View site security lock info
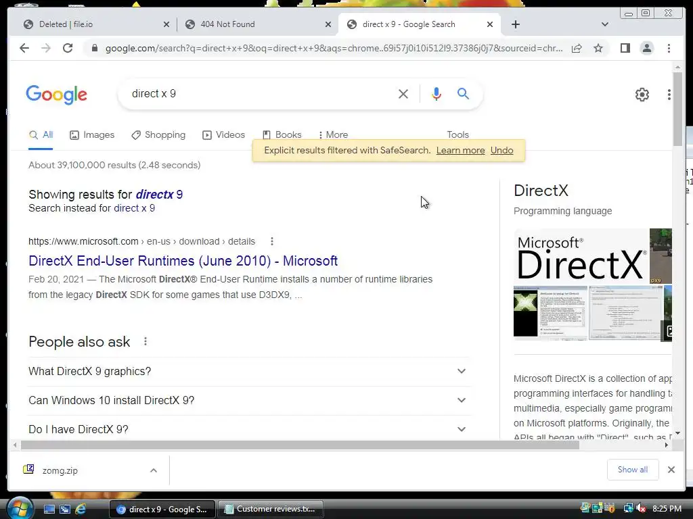The image size is (693, 519). (94, 48)
